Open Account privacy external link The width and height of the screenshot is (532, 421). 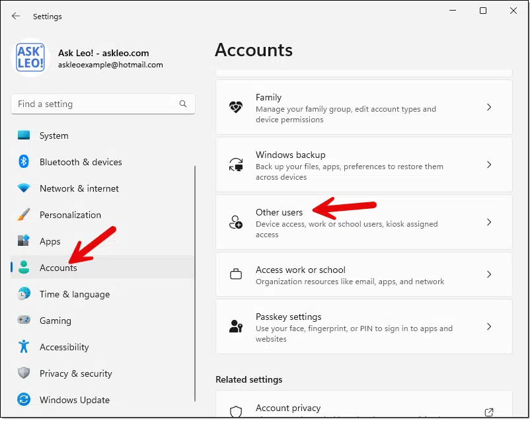coord(489,412)
